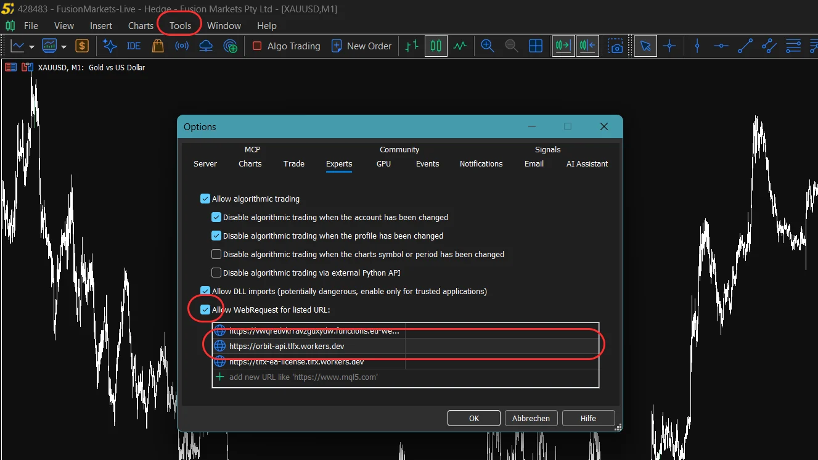
Task: Open the Market shopping bag icon
Action: click(x=158, y=46)
